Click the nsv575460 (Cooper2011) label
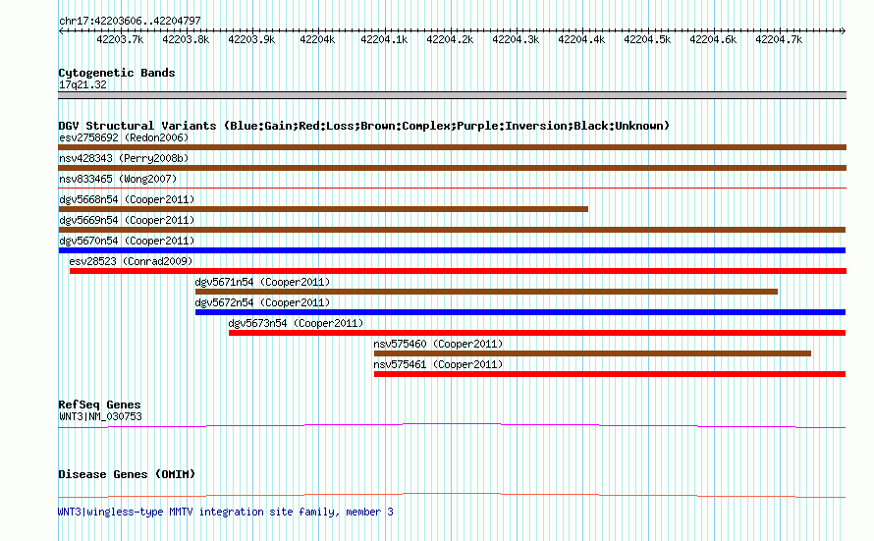Image resolution: width=874 pixels, height=541 pixels. 438,344
